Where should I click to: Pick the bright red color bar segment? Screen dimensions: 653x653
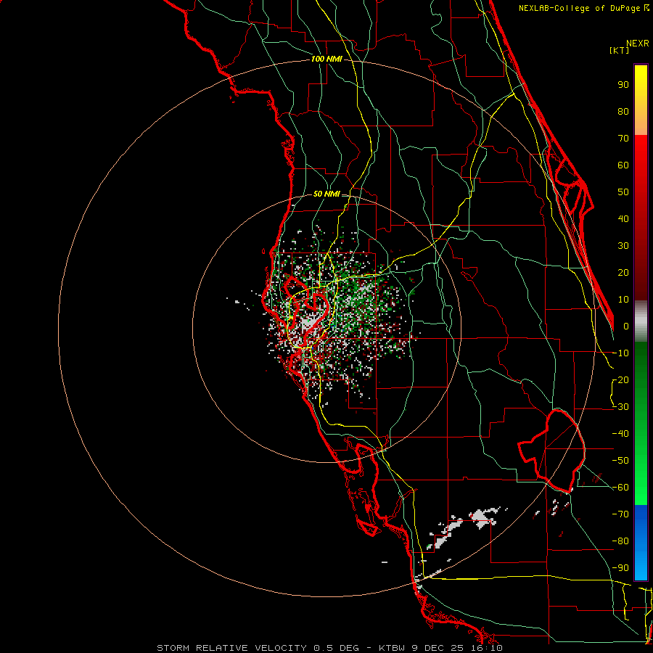pyautogui.click(x=641, y=149)
